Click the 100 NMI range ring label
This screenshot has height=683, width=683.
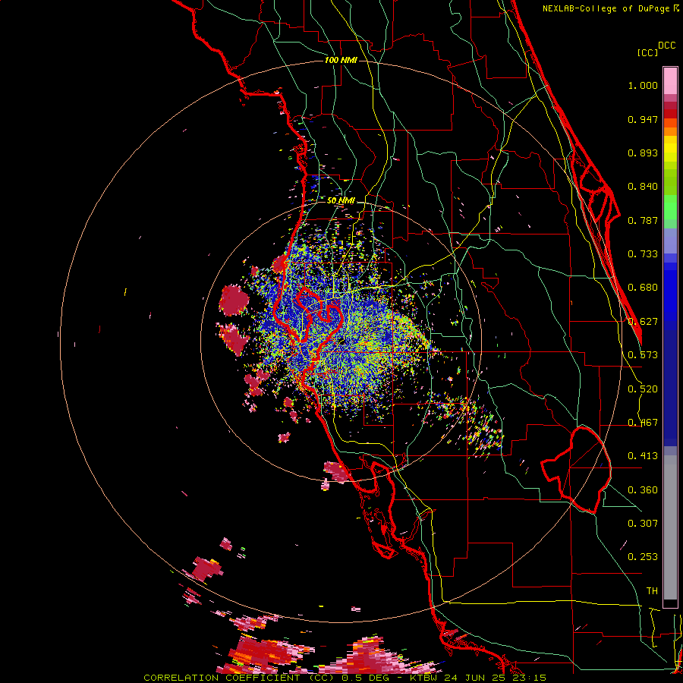pyautogui.click(x=341, y=60)
